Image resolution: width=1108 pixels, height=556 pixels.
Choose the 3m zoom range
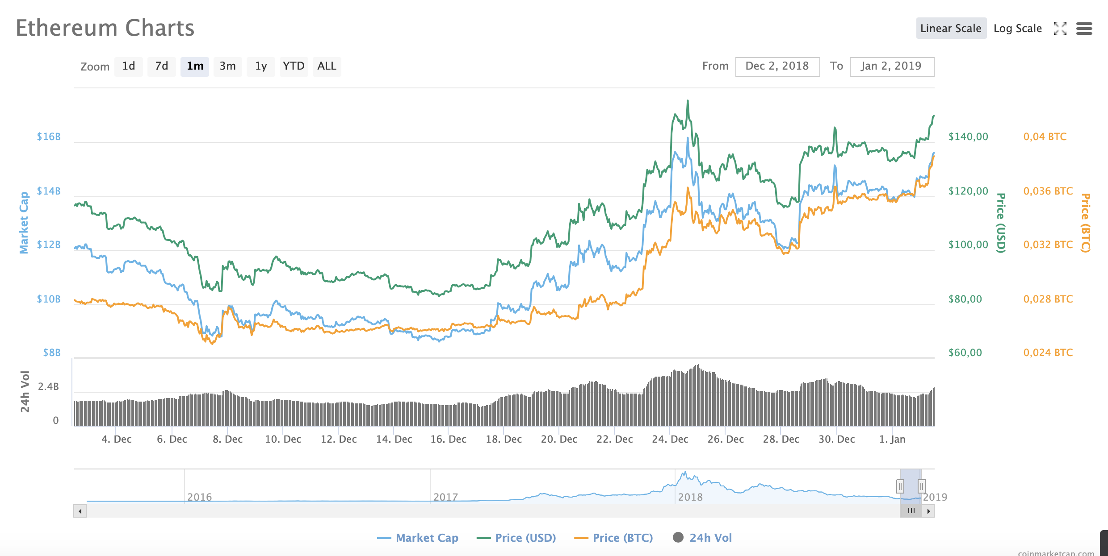point(228,66)
